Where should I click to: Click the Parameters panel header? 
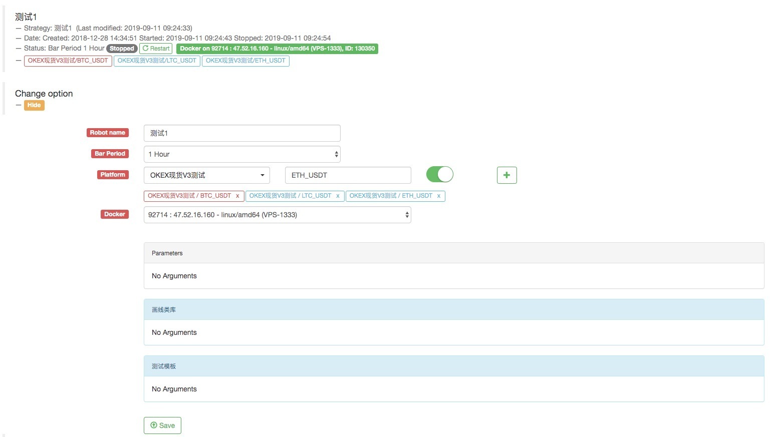click(x=454, y=253)
